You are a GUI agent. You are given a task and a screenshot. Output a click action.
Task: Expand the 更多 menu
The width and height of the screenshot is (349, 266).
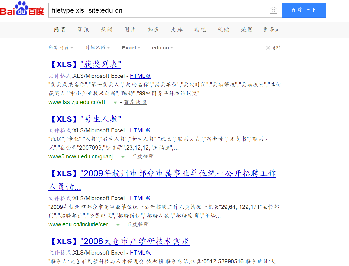tap(271, 30)
